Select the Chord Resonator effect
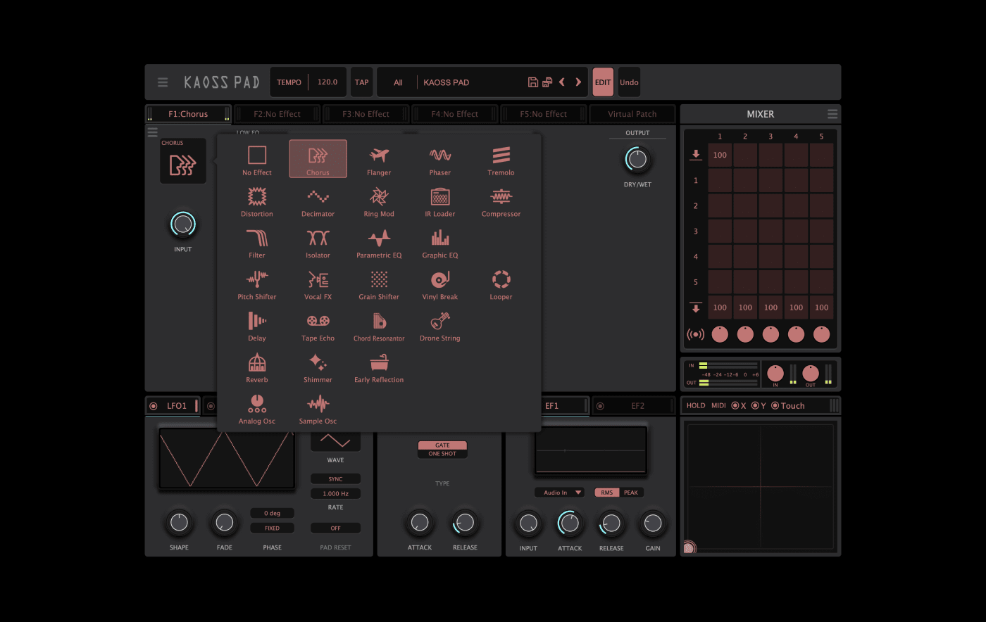This screenshot has height=622, width=986. click(x=379, y=325)
